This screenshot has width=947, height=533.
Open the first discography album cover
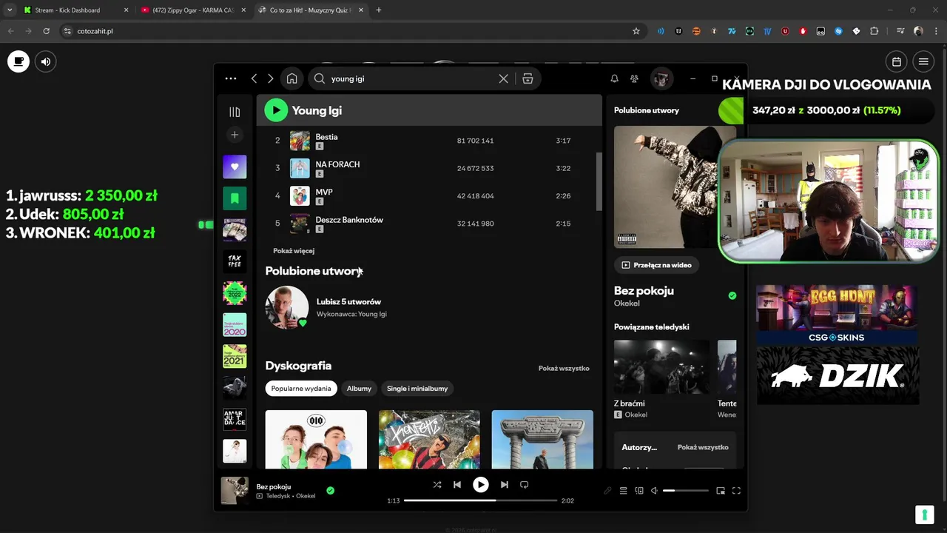316,440
